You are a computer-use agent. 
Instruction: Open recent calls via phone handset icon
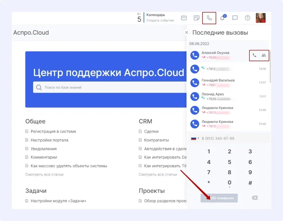(x=209, y=18)
